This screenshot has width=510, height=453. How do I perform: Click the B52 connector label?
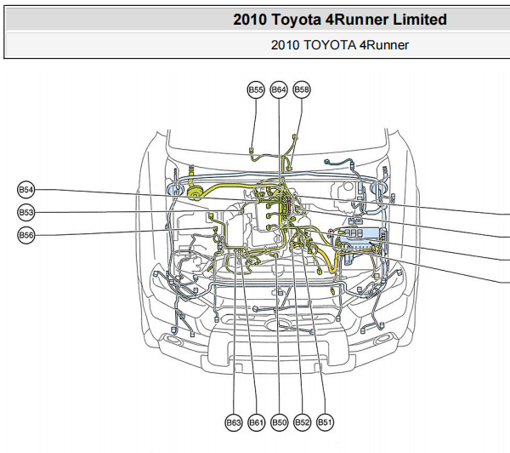302,422
